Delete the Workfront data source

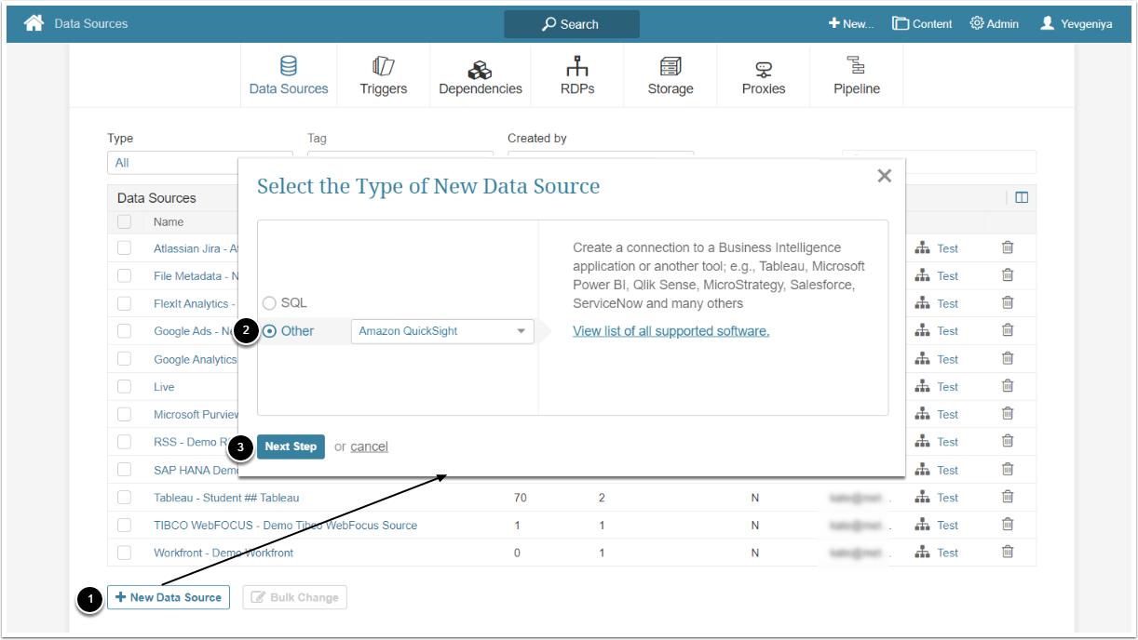point(1008,553)
